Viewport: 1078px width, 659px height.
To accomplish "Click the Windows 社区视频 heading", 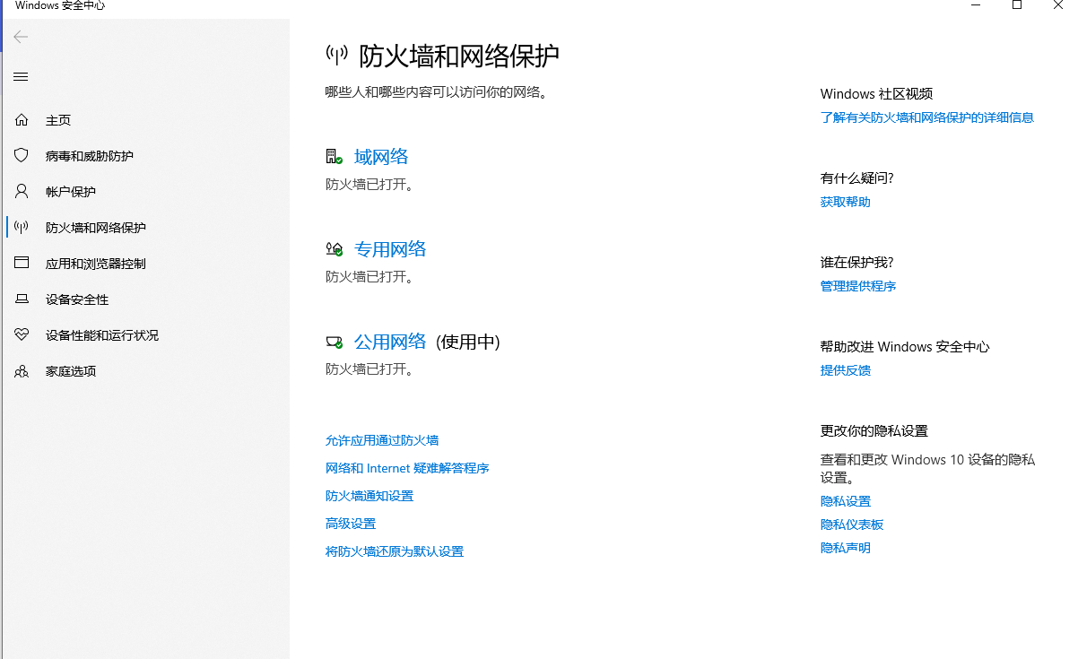I will tap(877, 93).
